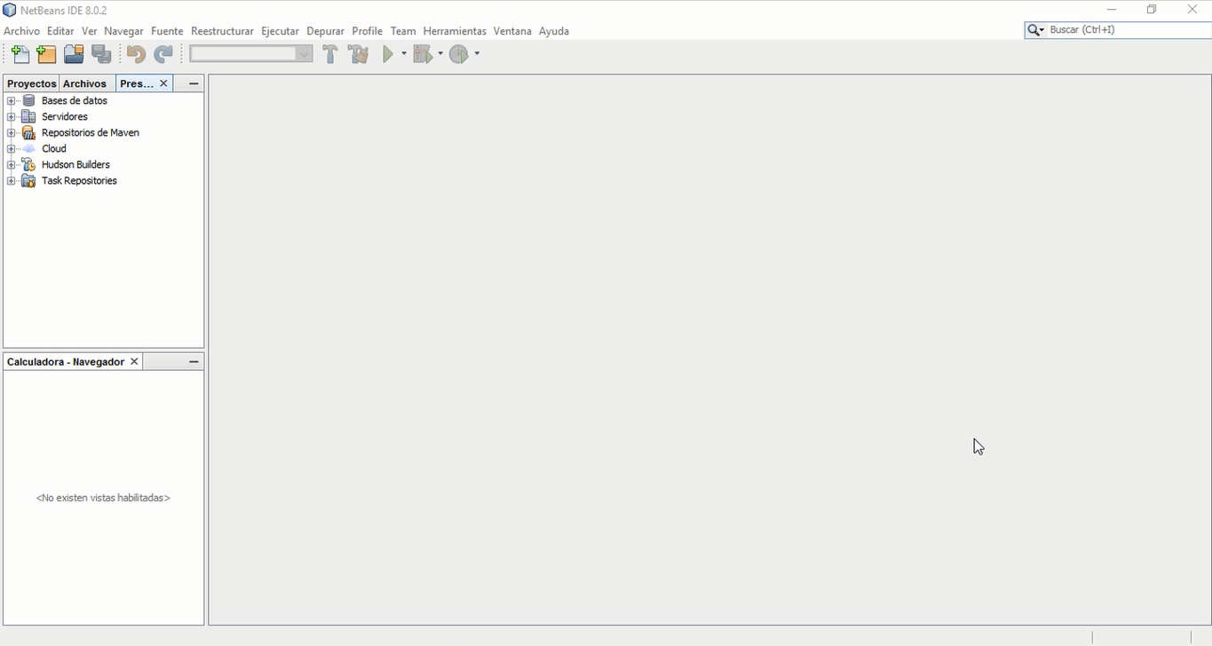The width and height of the screenshot is (1212, 646).
Task: Click the Bases de datos database icon
Action: click(29, 101)
